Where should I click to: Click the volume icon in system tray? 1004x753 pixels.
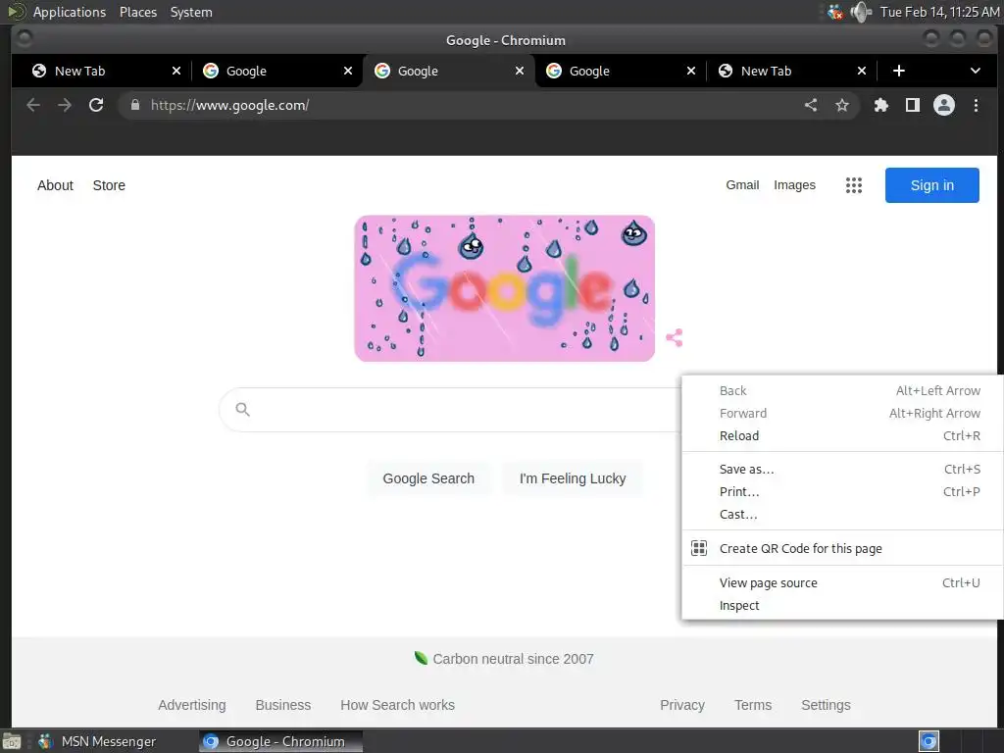tap(861, 12)
